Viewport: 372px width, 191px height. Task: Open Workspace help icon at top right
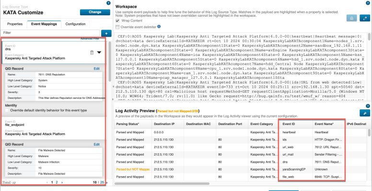coord(368,3)
